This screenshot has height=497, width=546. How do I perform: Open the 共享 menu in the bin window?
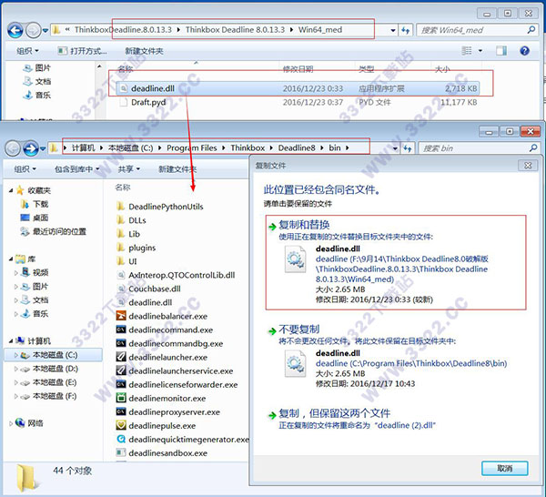click(x=129, y=169)
